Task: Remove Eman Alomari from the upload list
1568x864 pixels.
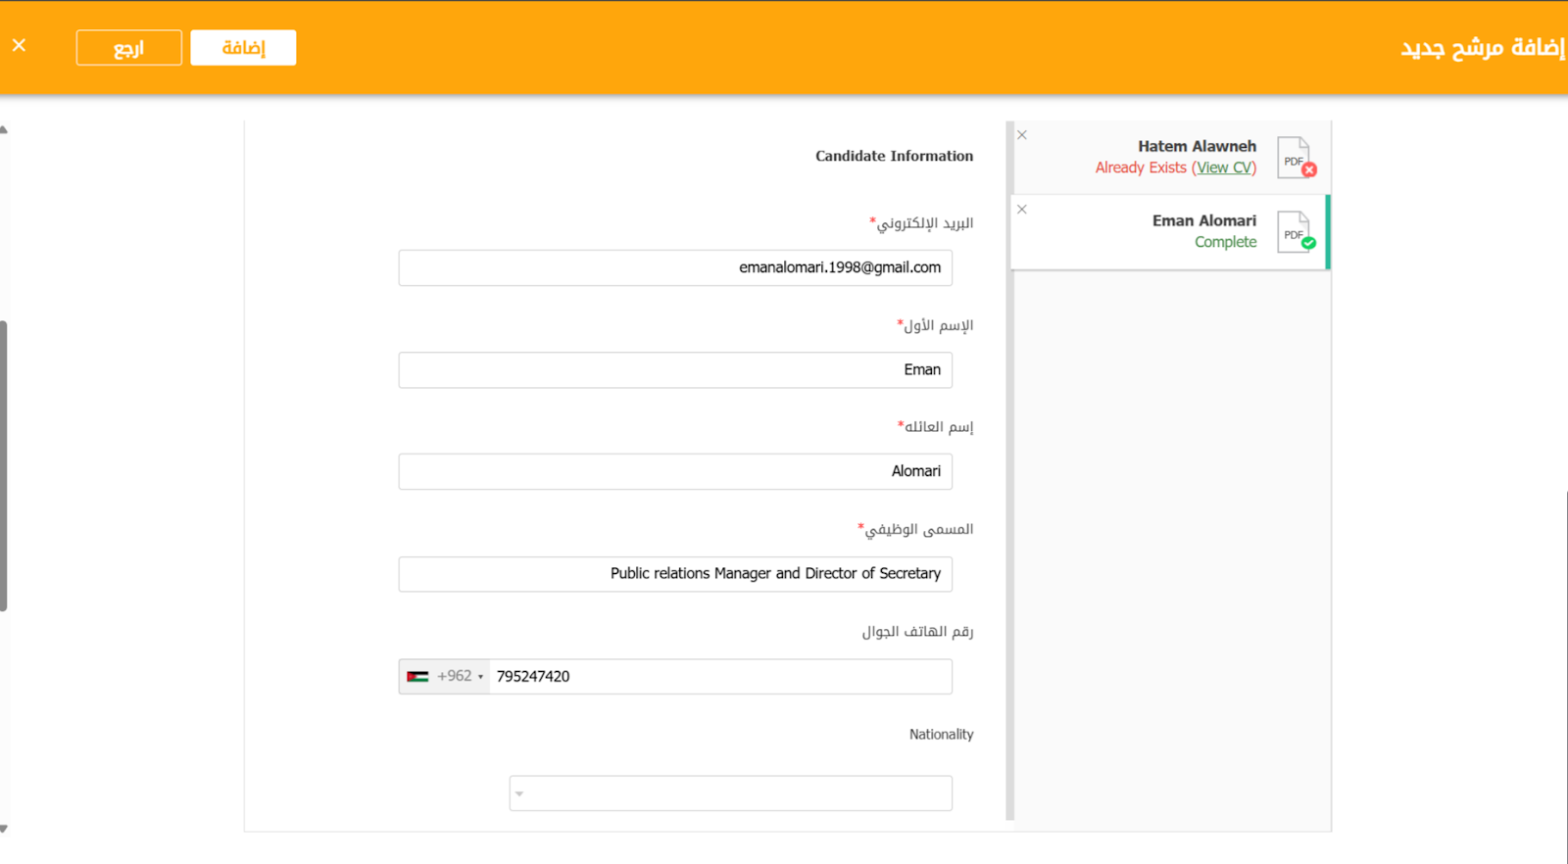Action: click(1022, 210)
